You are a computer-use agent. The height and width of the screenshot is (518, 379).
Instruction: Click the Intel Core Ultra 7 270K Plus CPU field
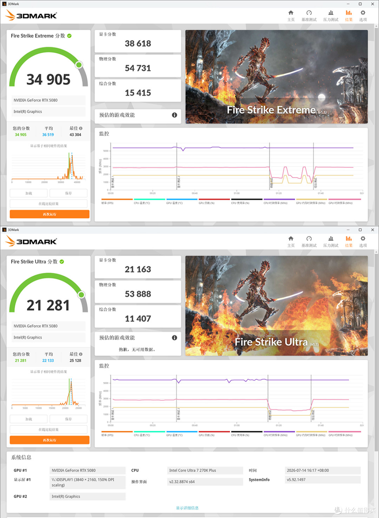(205, 470)
